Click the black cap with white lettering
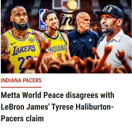The height and width of the screenshot is (128, 132). [x=109, y=12]
